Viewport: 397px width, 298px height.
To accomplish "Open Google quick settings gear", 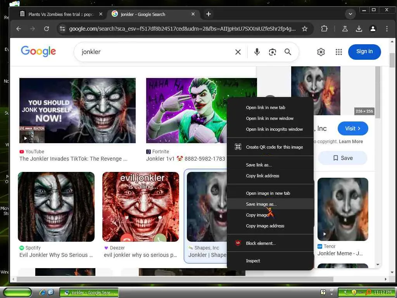I will point(321,52).
